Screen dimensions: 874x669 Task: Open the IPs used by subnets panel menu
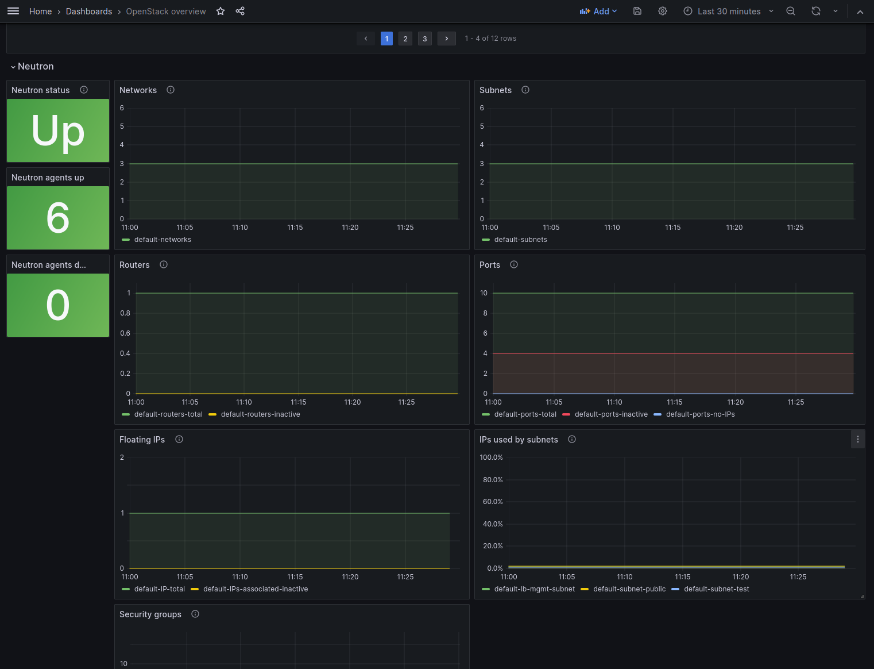tap(858, 439)
